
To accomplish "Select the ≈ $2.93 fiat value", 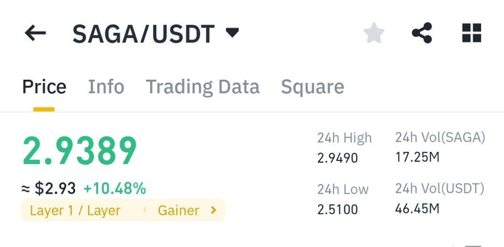I will tap(49, 189).
